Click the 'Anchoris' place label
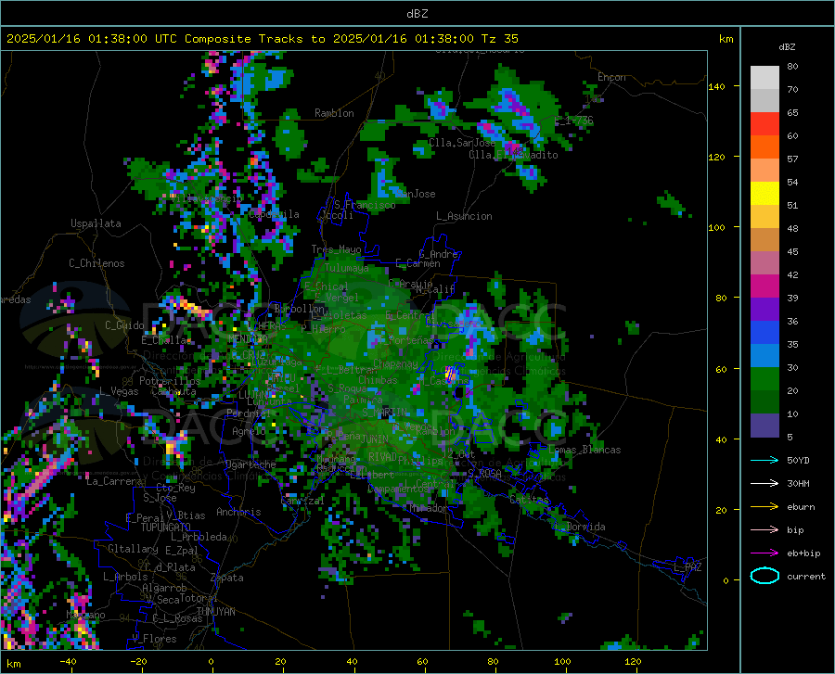 tap(238, 513)
